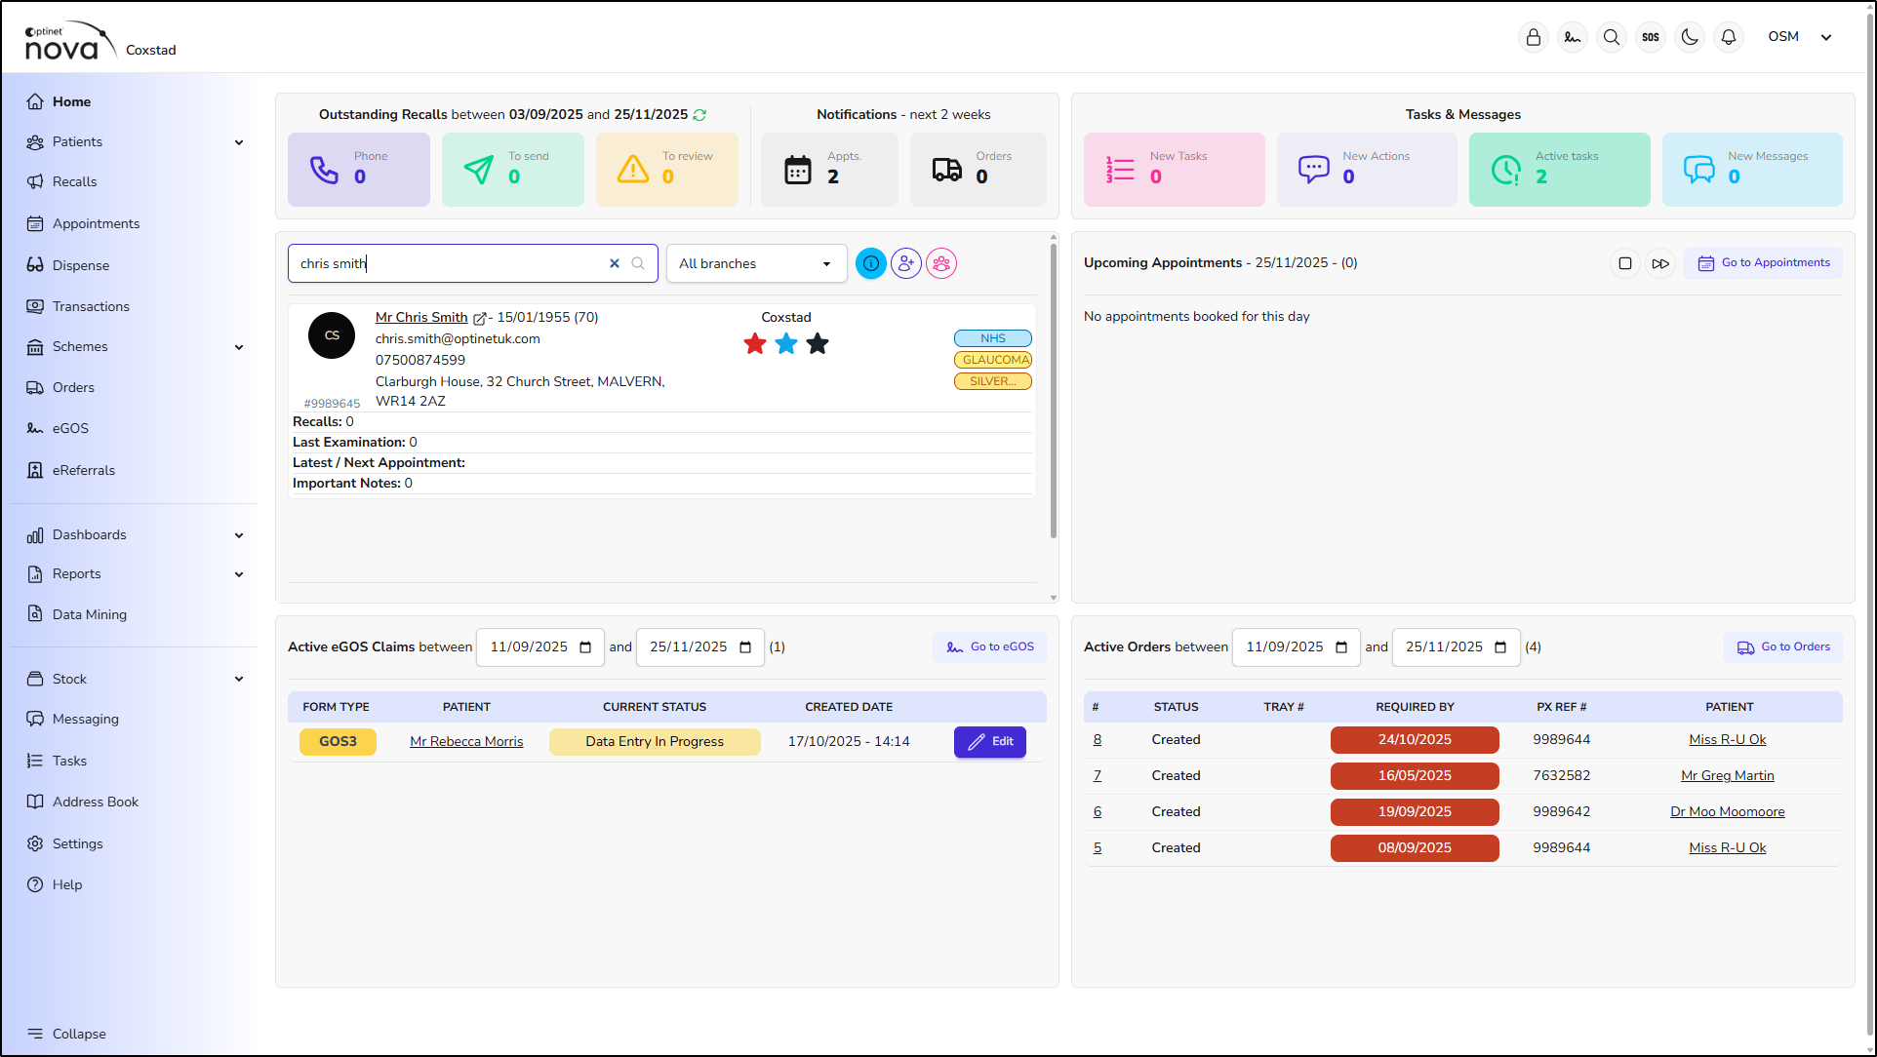Open Chris Smith record in new tab icon
This screenshot has width=1877, height=1057.
[x=480, y=319]
